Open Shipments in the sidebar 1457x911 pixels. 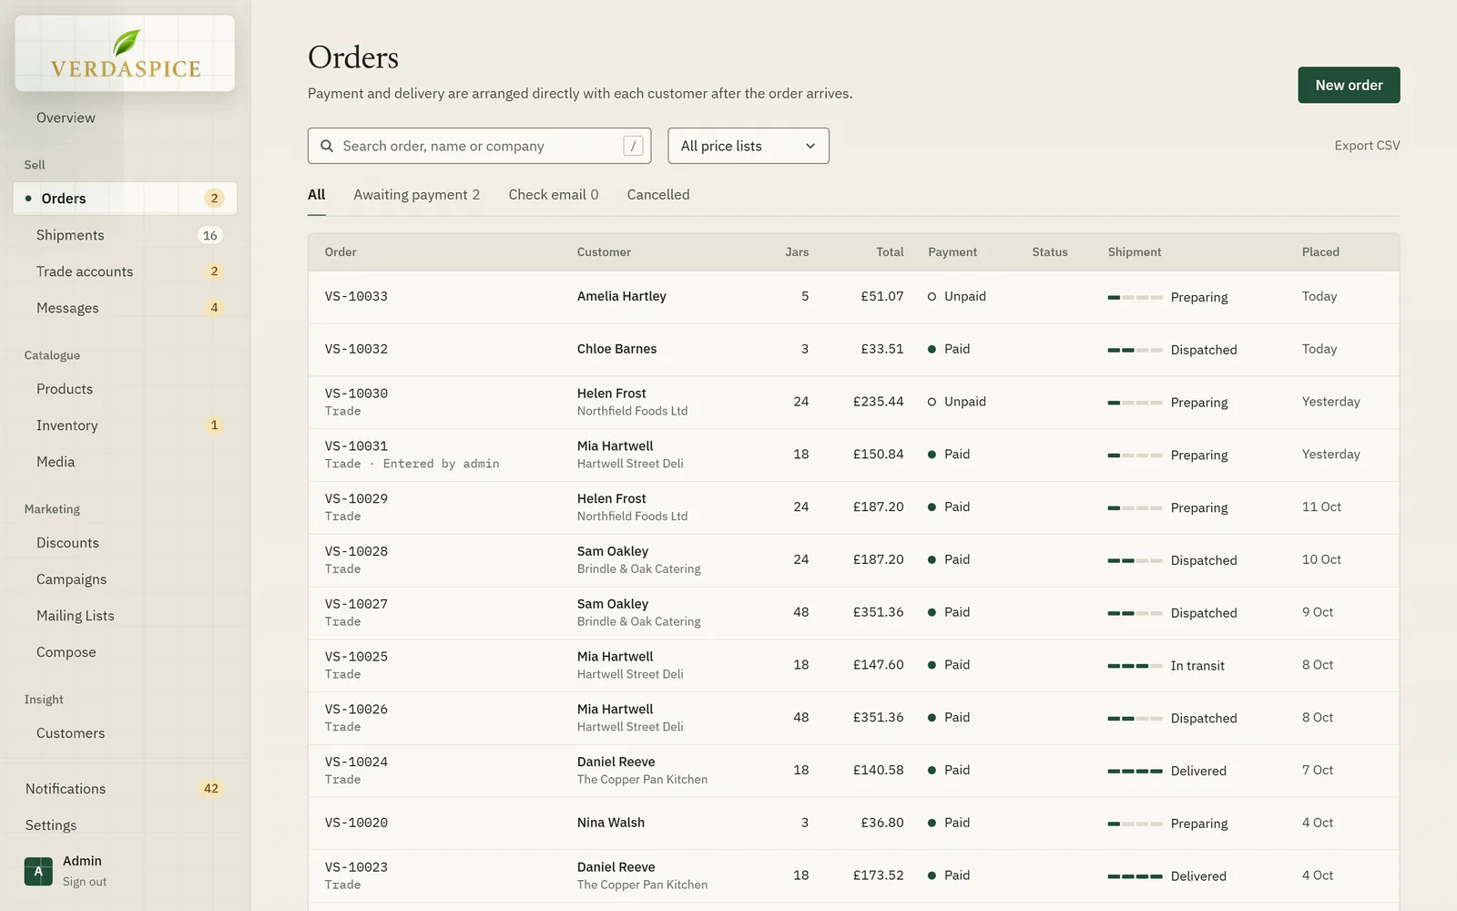(125, 235)
